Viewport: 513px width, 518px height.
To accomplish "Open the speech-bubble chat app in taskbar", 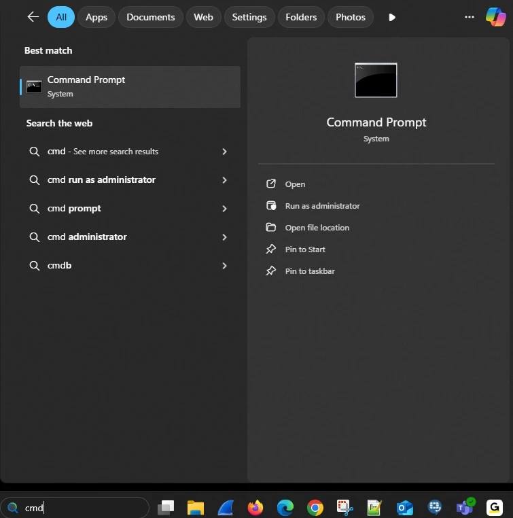I will click(435, 507).
